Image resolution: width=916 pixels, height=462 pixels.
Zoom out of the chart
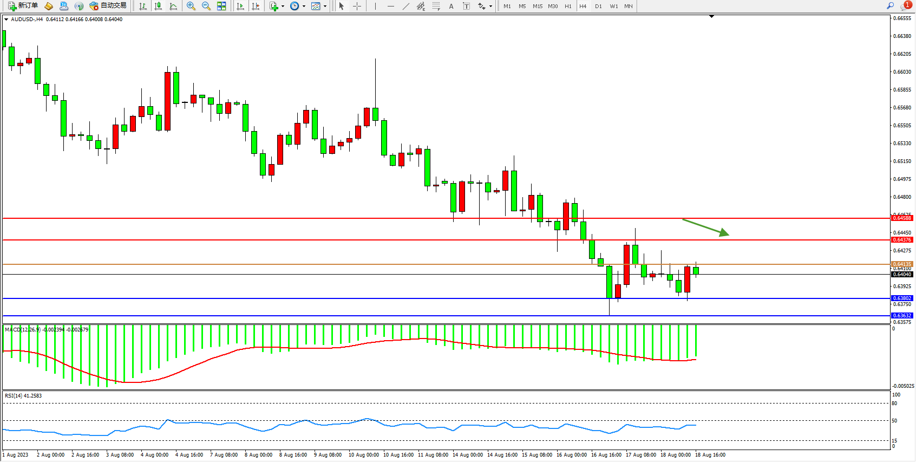point(206,6)
